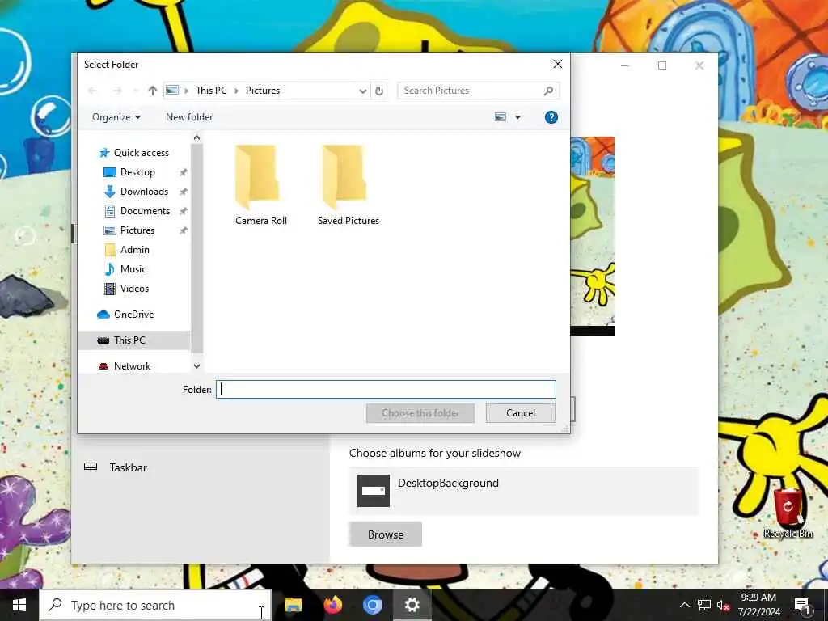Create a New folder
Viewport: 828px width, 621px height.
pyautogui.click(x=189, y=117)
